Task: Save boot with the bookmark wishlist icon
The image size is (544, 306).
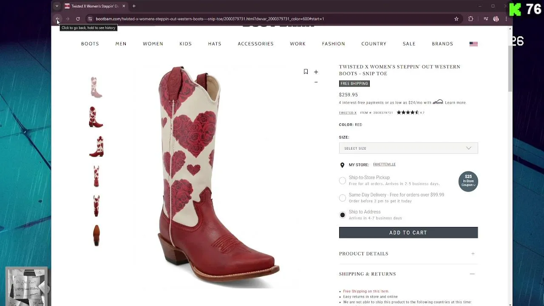Action: click(306, 71)
